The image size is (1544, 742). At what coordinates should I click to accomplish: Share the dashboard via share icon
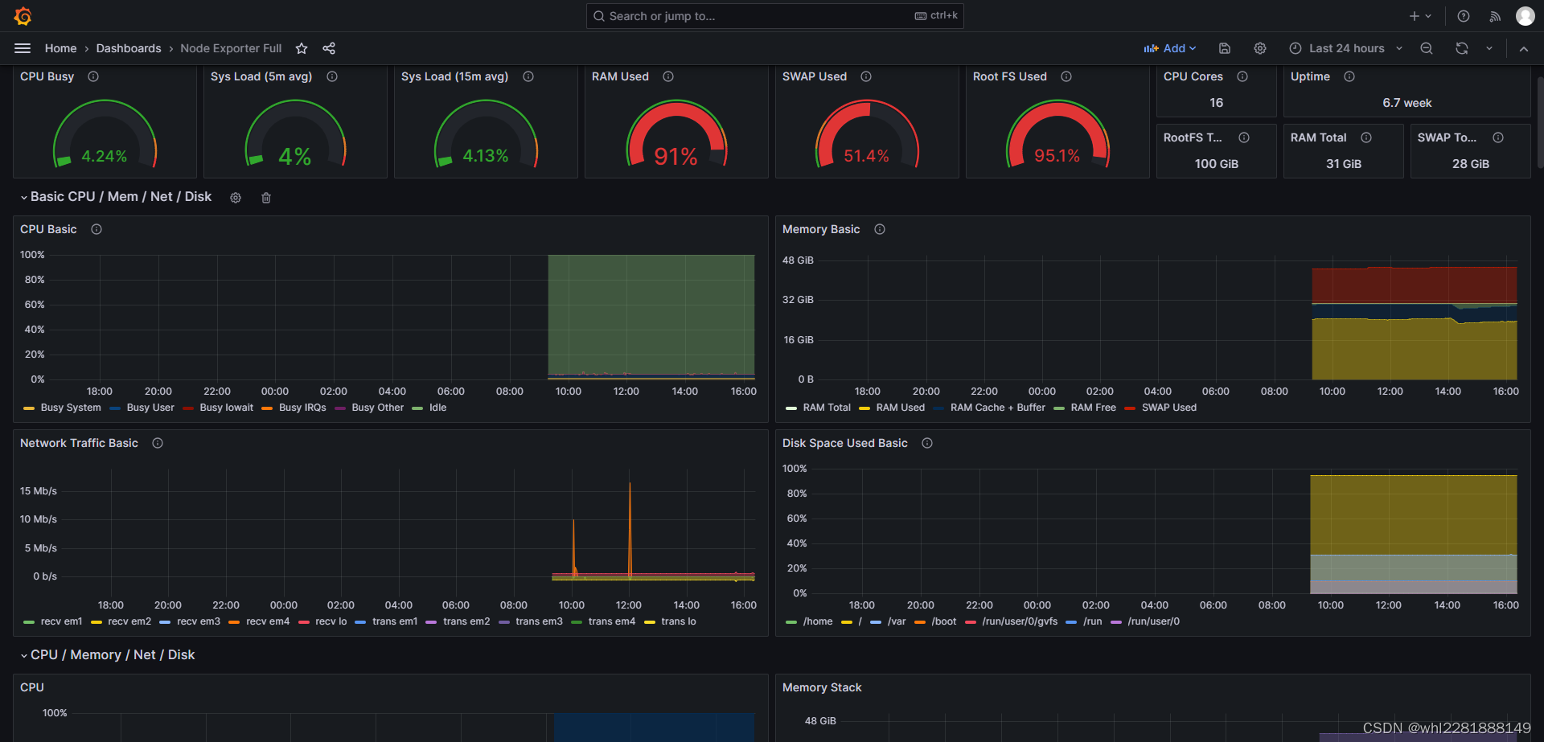coord(329,48)
